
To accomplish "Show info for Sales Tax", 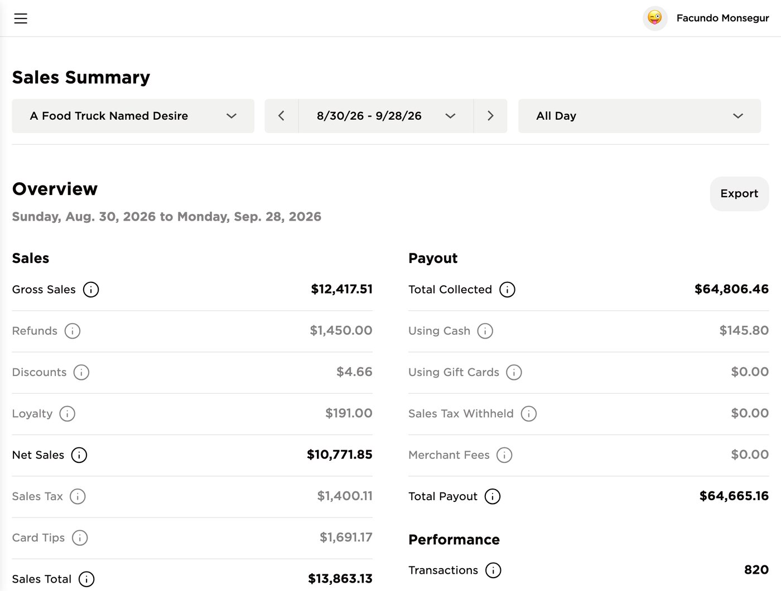I will [x=78, y=496].
